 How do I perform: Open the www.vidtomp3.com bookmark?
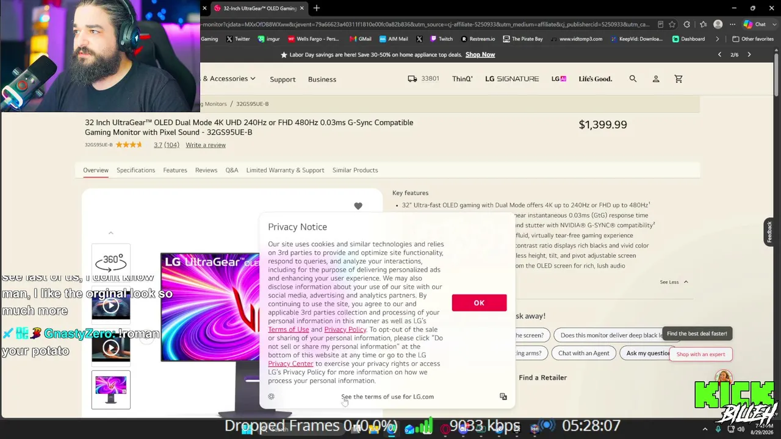(x=576, y=39)
